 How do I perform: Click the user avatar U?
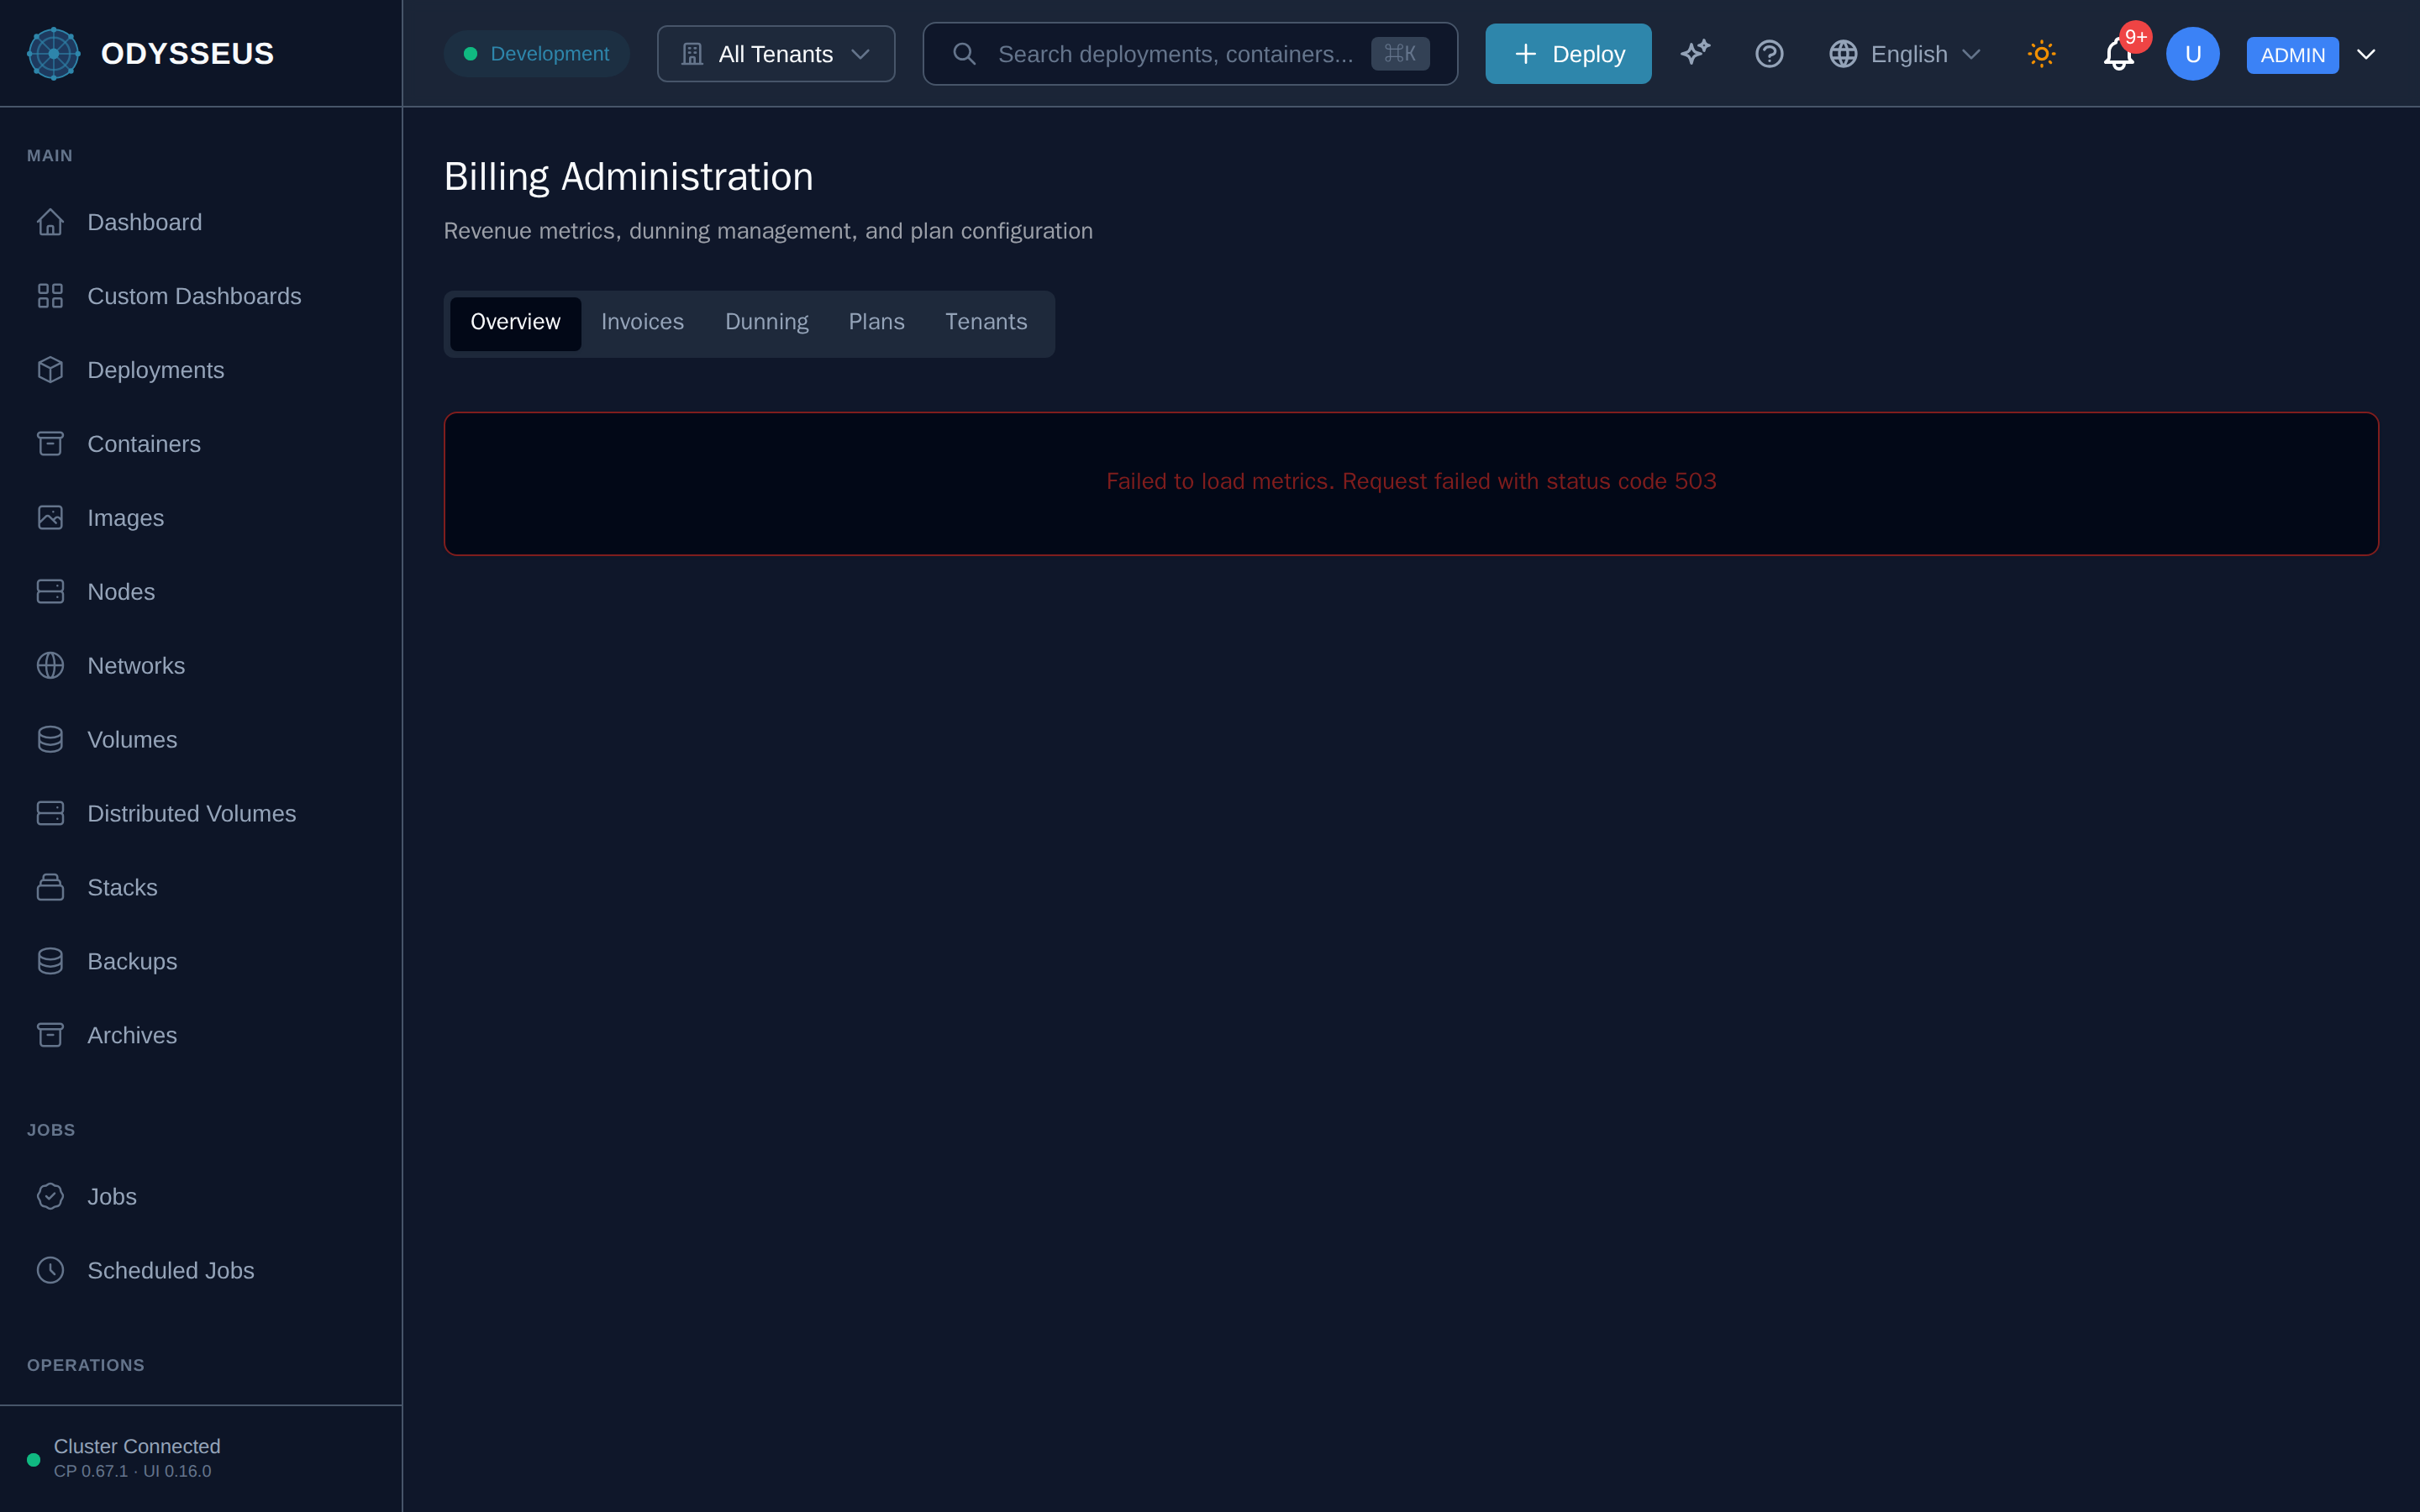(2192, 54)
